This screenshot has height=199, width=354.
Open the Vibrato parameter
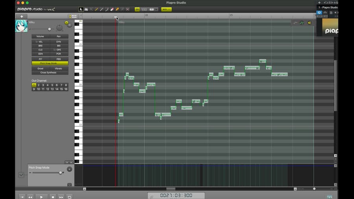pyautogui.click(x=59, y=68)
